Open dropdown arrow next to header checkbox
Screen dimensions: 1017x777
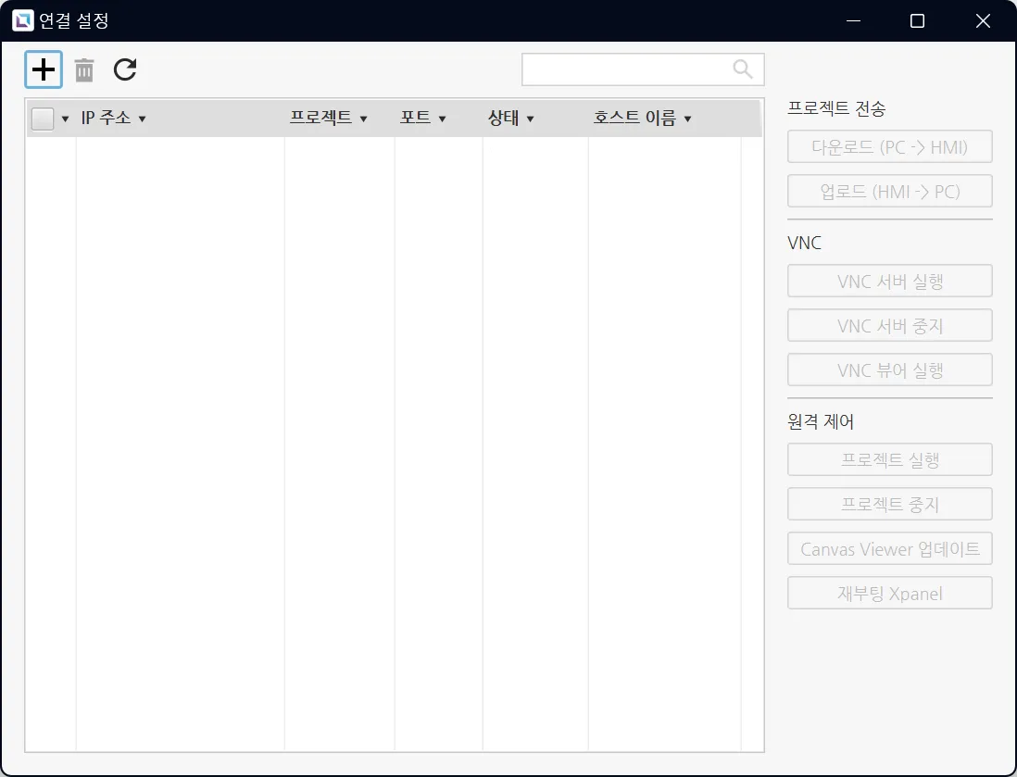(x=66, y=119)
